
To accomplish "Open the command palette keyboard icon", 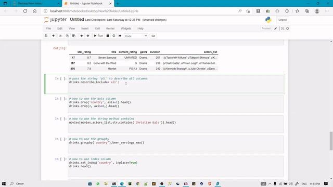I will [153, 36].
